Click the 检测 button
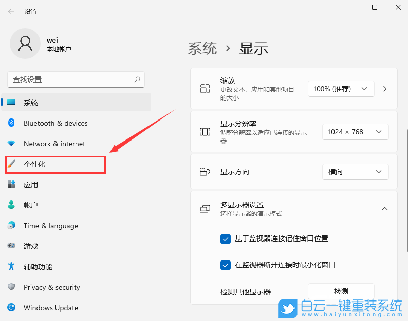Screen dimensions: 408x321 [x=341, y=291]
